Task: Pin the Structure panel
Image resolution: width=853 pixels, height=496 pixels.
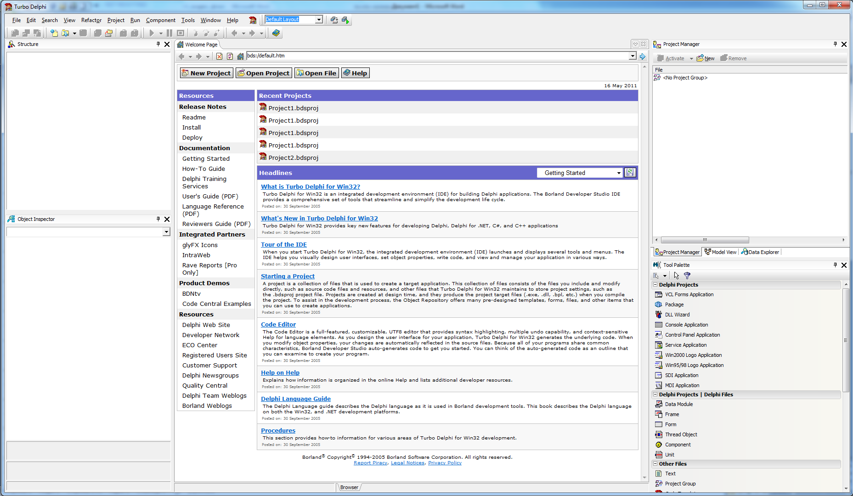Action: (x=158, y=44)
